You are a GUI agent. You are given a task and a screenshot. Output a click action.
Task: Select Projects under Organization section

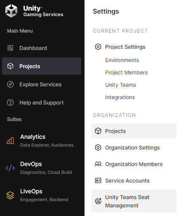[134, 131]
